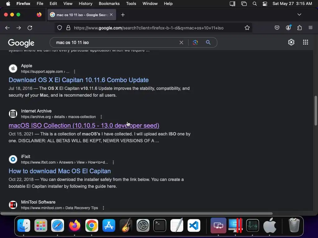
Task: Click the support.apple.com URL text
Action: pyautogui.click(x=45, y=72)
